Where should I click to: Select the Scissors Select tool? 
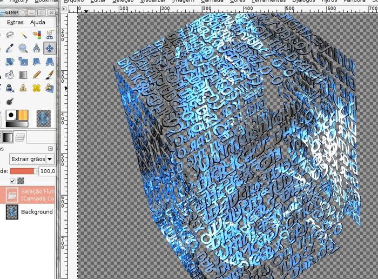50,35
